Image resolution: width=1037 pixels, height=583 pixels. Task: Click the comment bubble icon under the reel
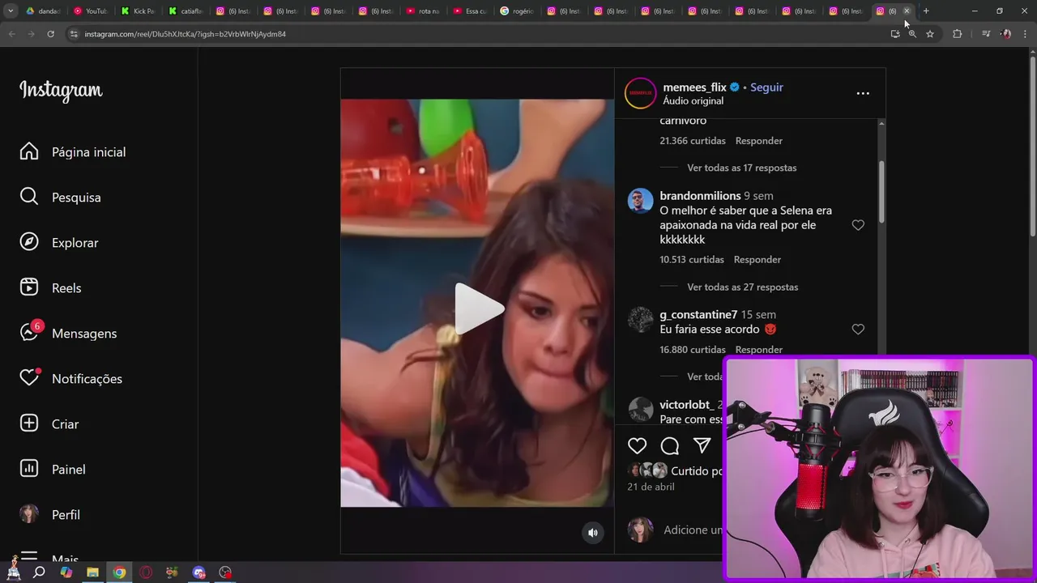[670, 446]
